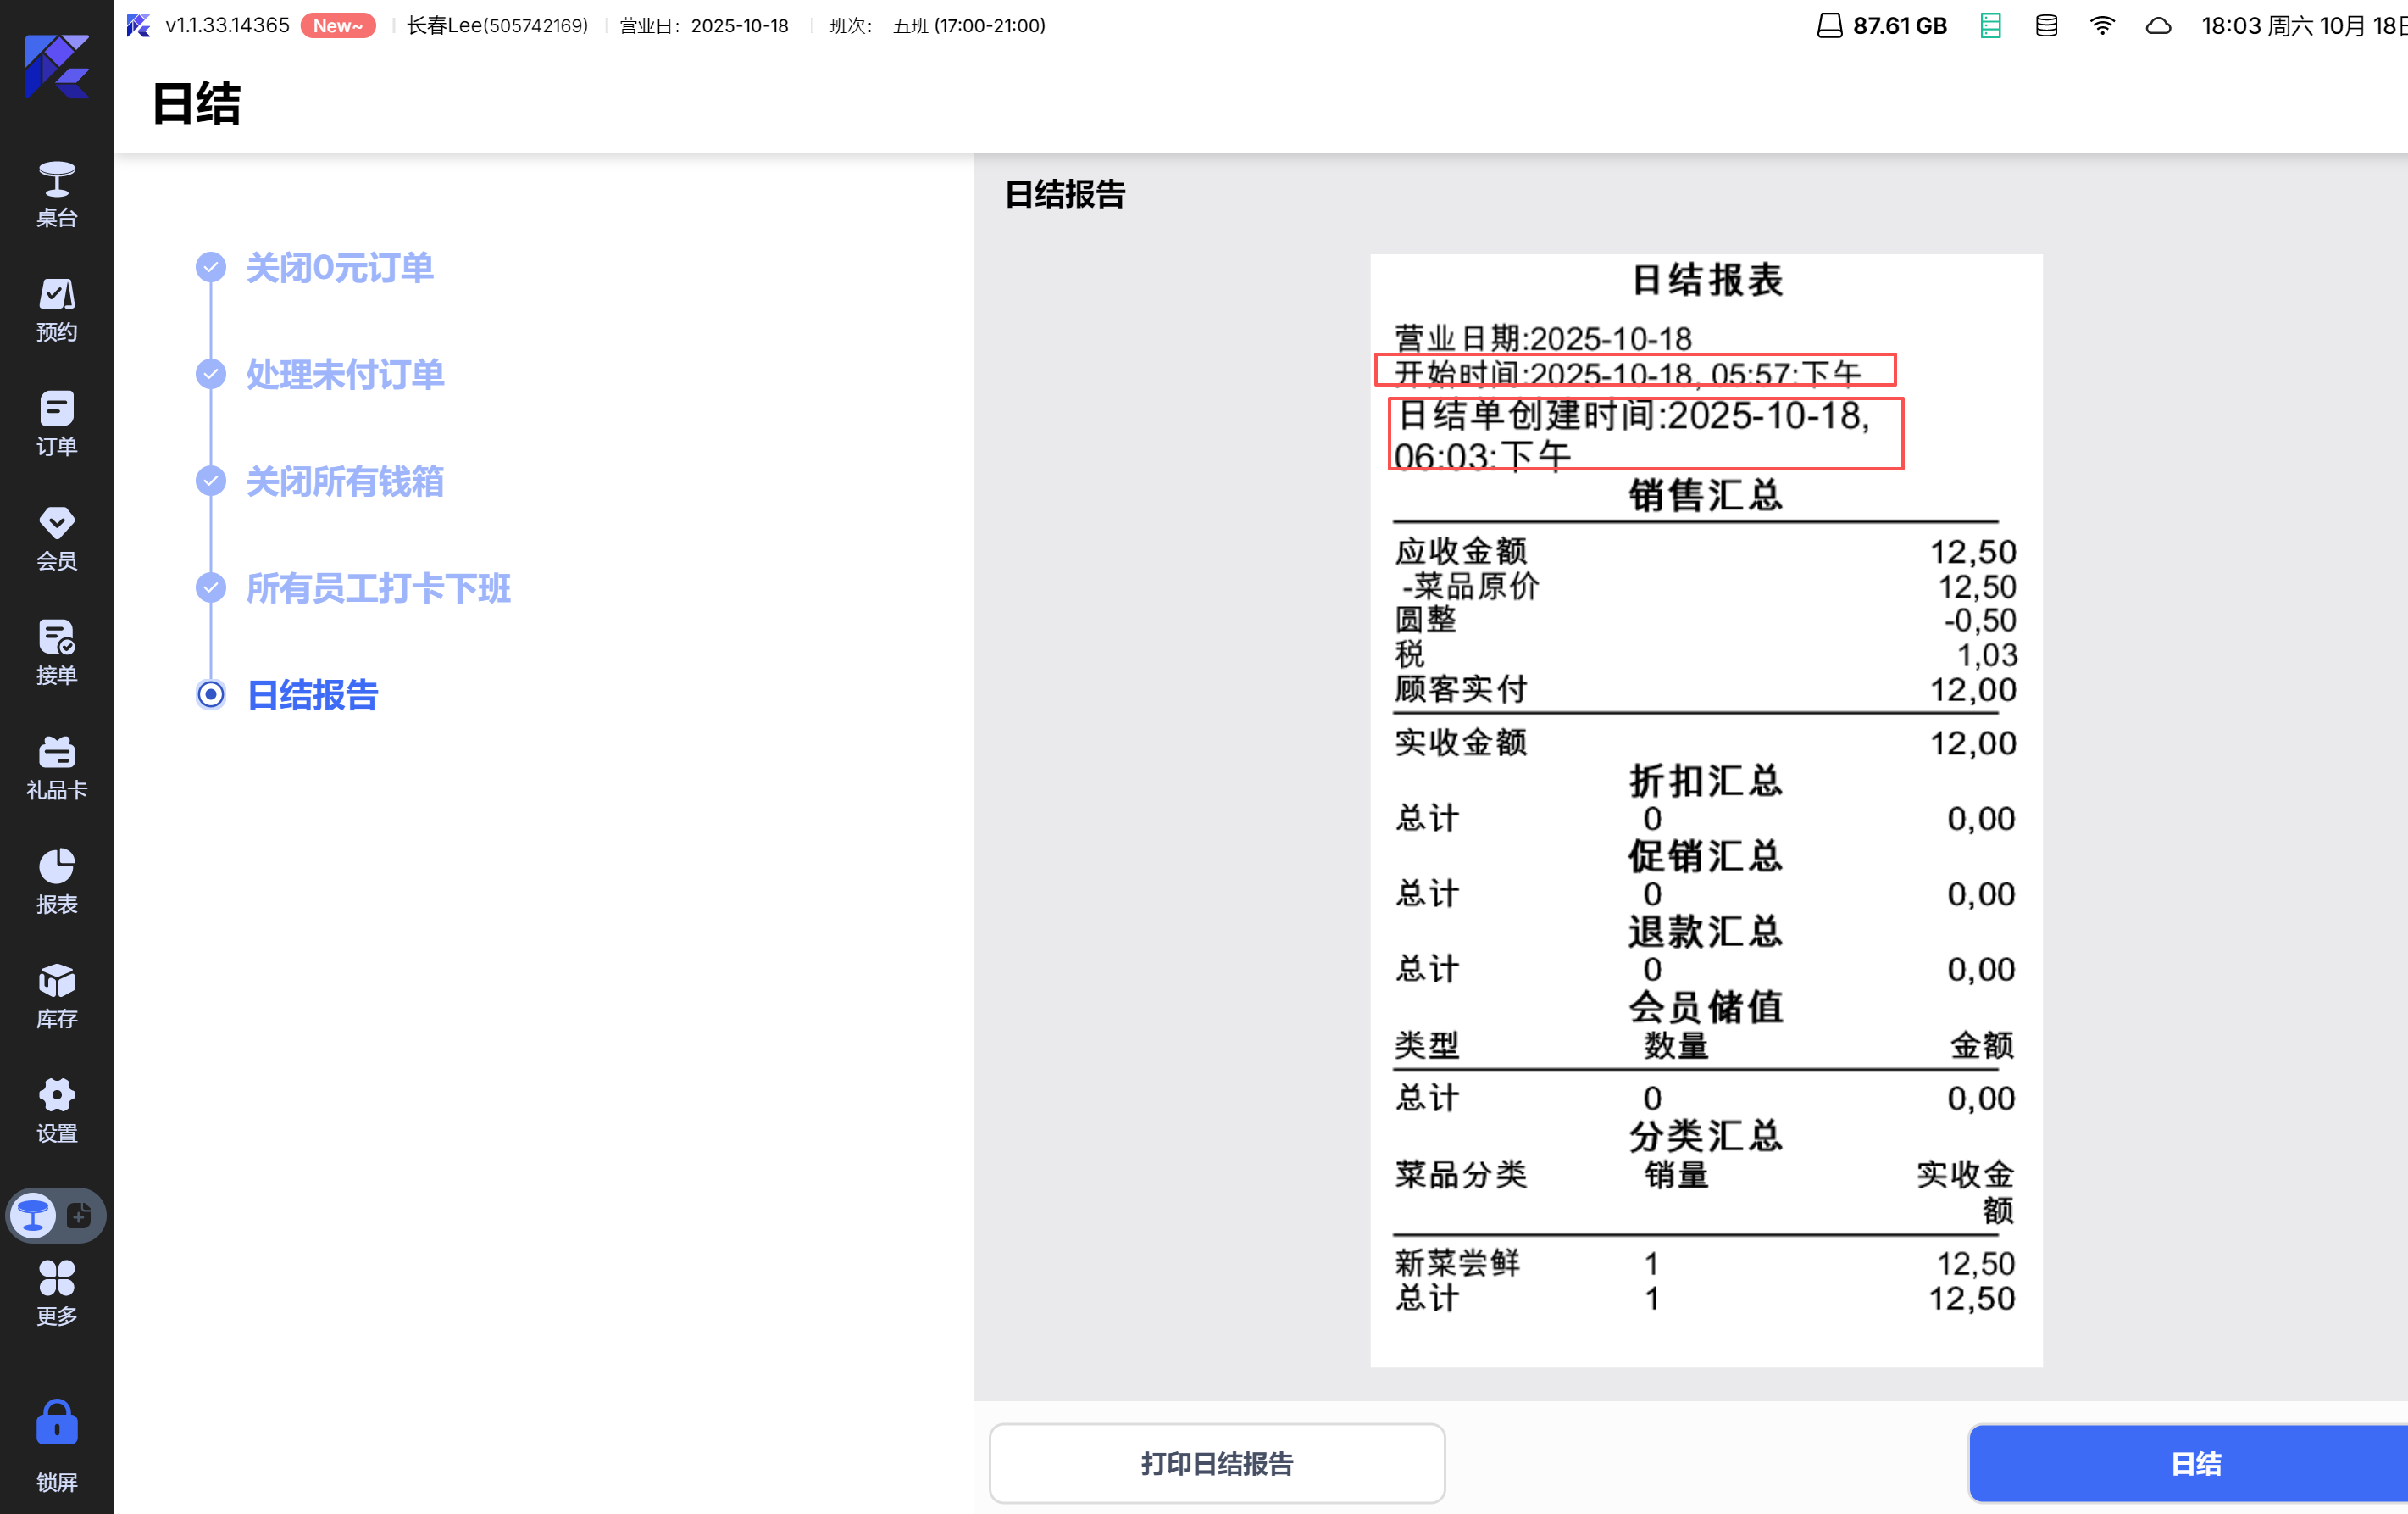Click the 关闭0元订单 step checkmark
2408x1514 pixels.
(x=210, y=267)
